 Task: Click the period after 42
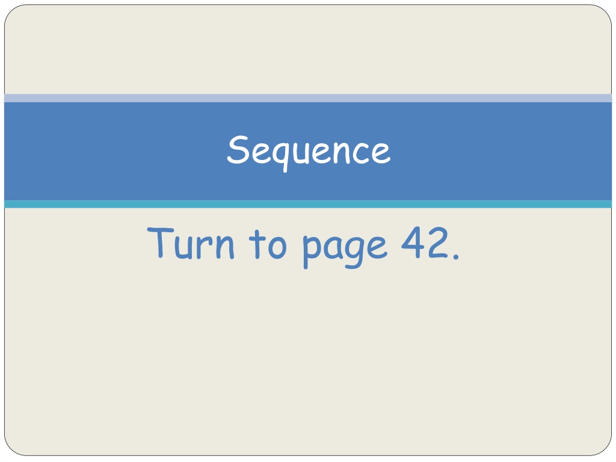tap(455, 257)
